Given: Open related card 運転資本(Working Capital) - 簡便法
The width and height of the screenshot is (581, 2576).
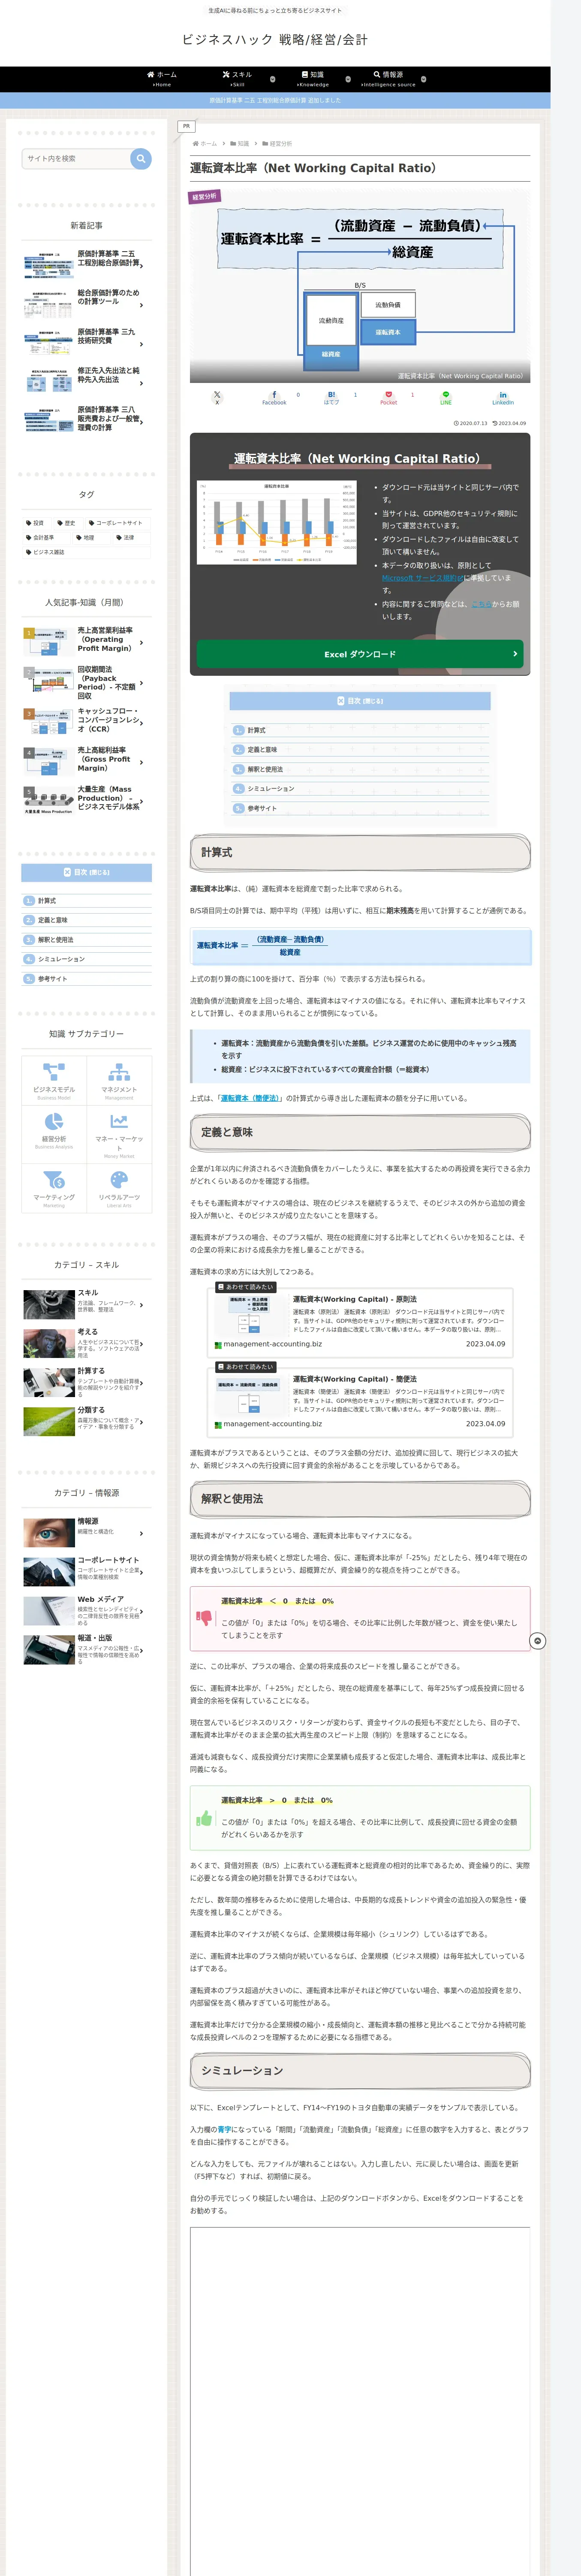Looking at the screenshot, I should coord(359,1402).
